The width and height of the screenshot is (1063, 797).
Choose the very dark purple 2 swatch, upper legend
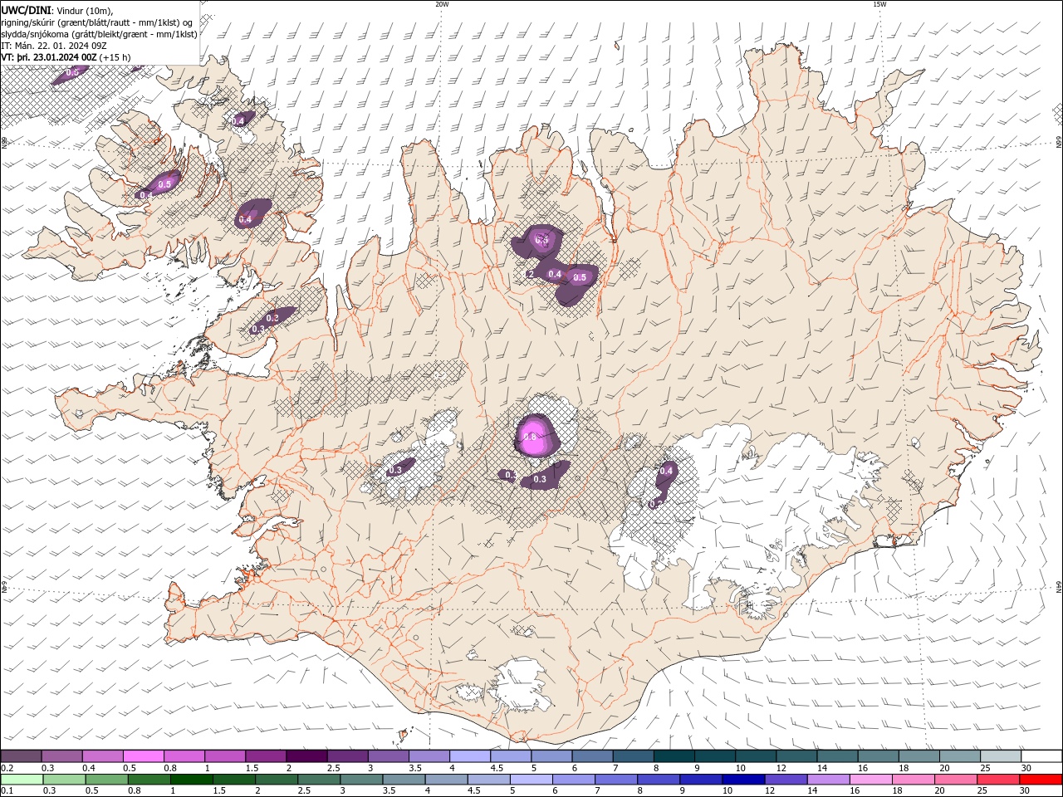point(306,756)
